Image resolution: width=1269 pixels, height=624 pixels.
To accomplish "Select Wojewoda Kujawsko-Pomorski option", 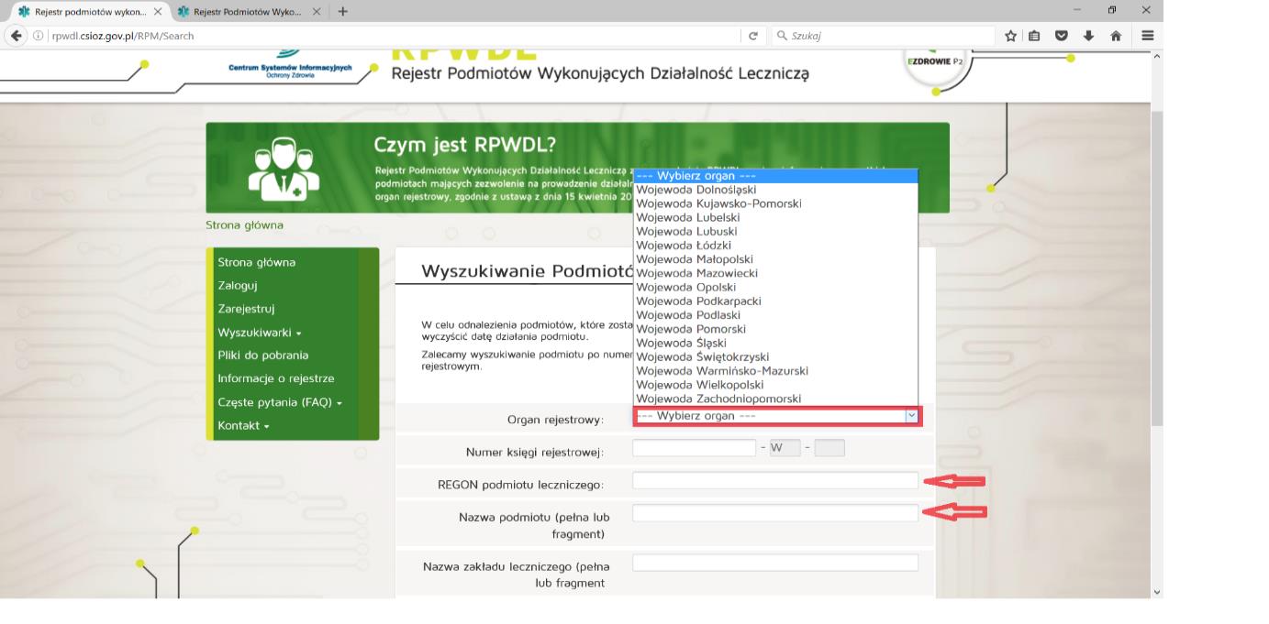I will pos(775,203).
